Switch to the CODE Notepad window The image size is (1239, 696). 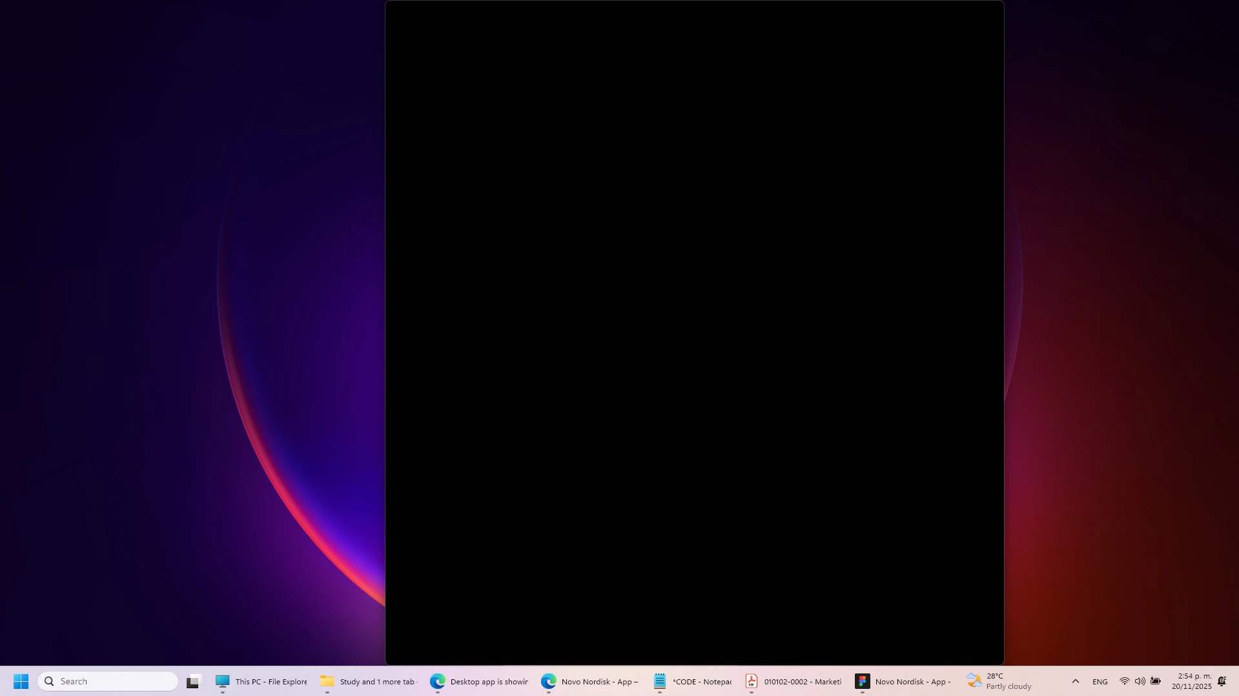pos(692,681)
